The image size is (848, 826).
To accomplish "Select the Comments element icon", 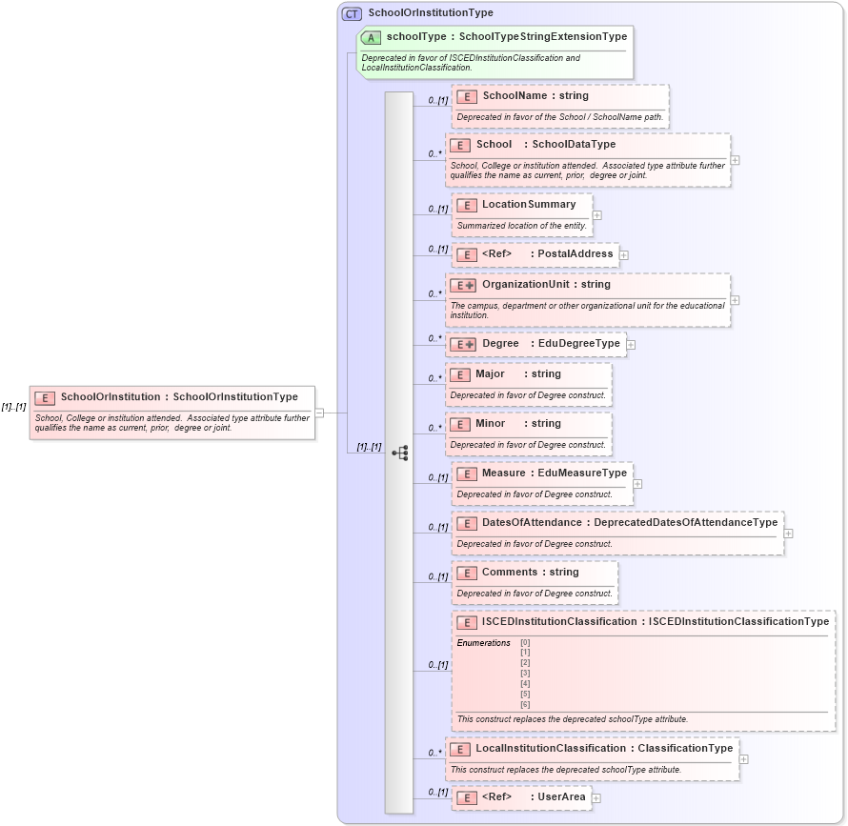I will (x=466, y=573).
